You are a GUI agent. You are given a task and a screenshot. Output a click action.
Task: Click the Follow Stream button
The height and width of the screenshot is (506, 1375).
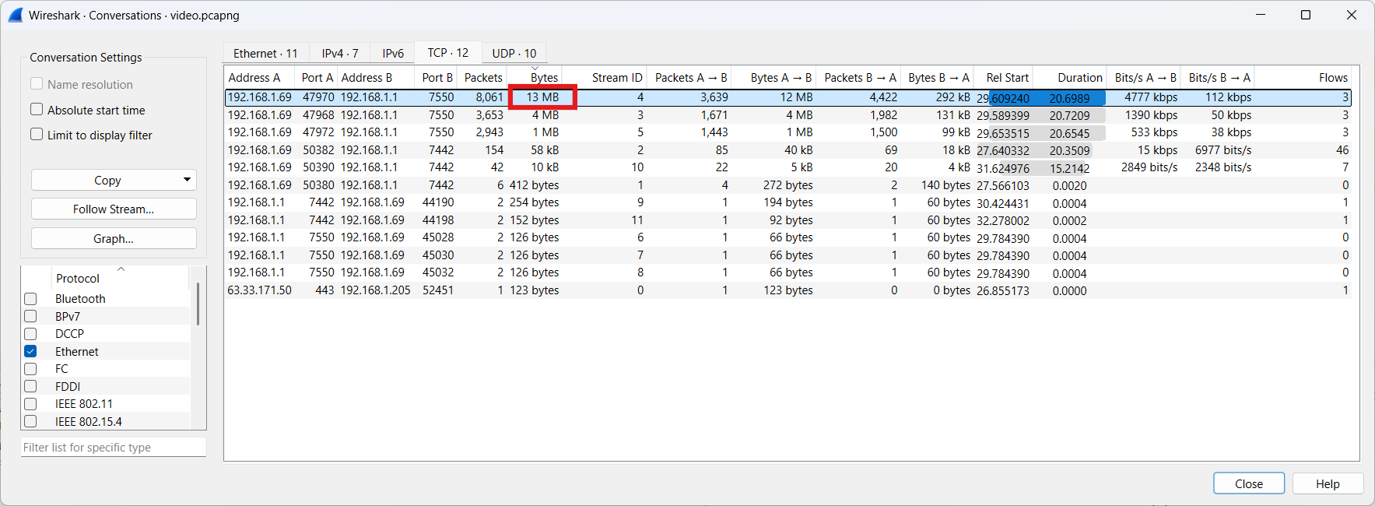(x=114, y=209)
